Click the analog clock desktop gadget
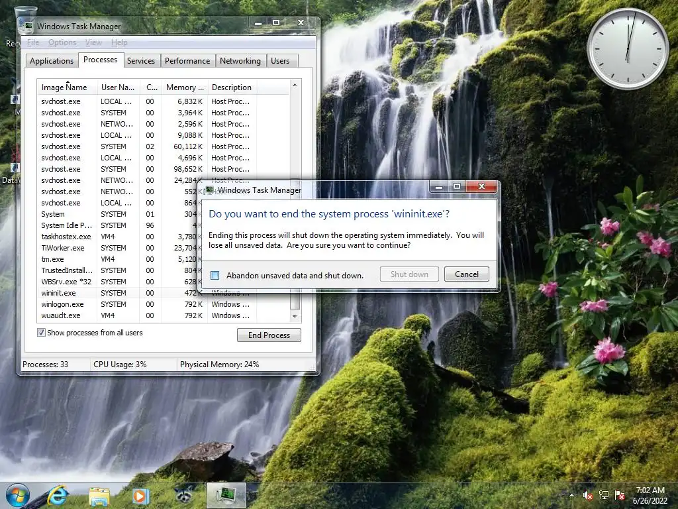The image size is (678, 509). [x=628, y=48]
